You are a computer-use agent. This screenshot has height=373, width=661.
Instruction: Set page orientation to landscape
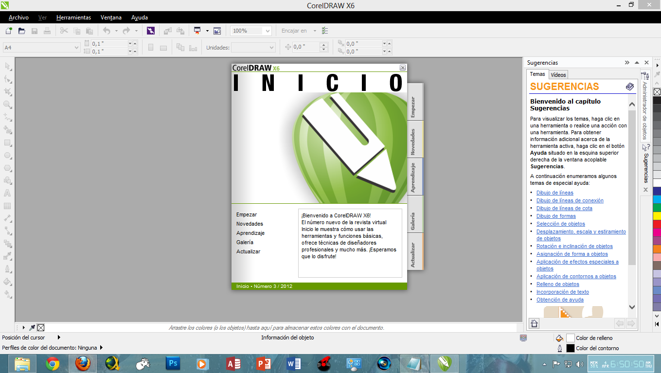163,48
